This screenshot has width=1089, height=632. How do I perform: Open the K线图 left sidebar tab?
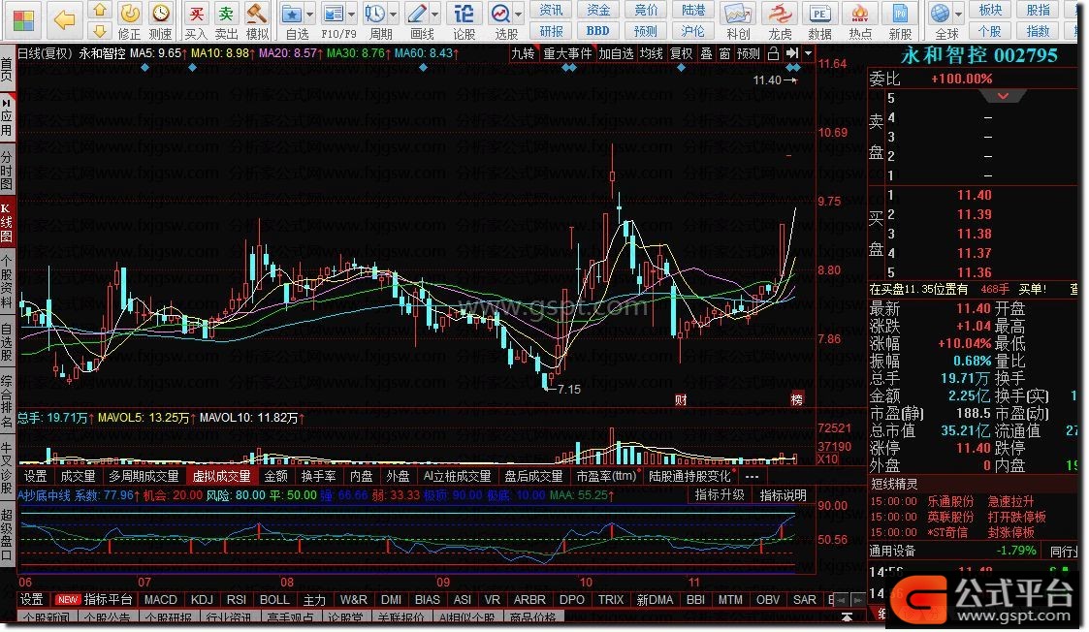(x=7, y=222)
